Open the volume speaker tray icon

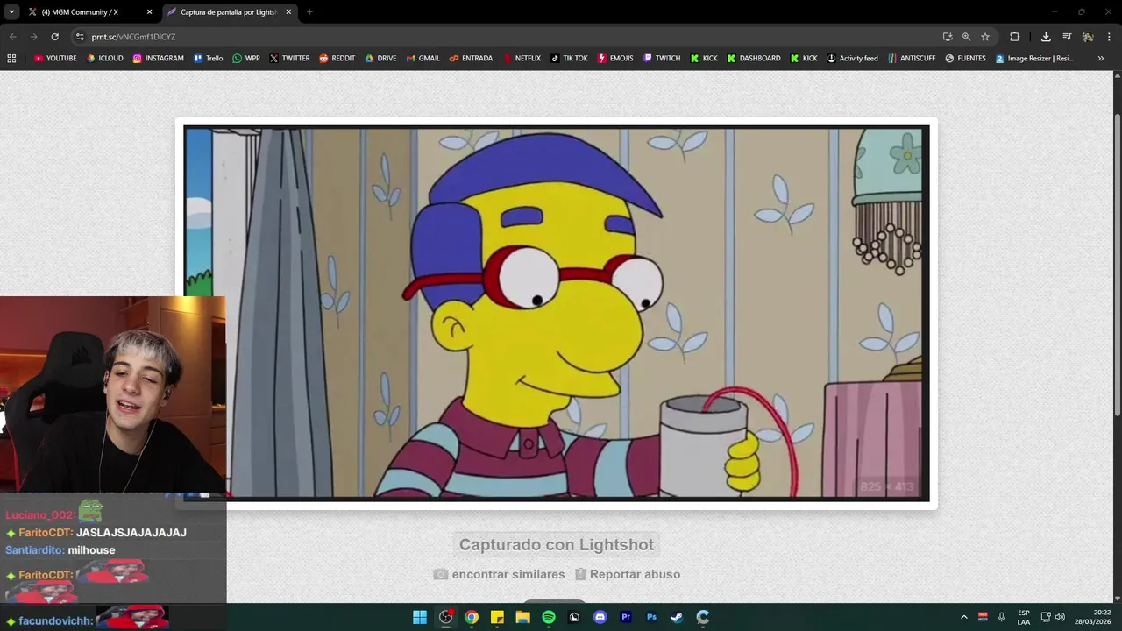click(1060, 617)
